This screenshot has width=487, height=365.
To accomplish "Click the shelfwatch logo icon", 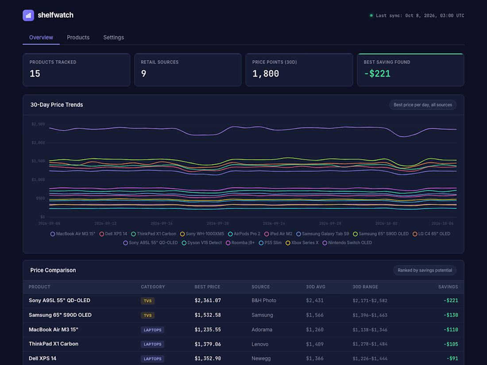I will (x=28, y=15).
